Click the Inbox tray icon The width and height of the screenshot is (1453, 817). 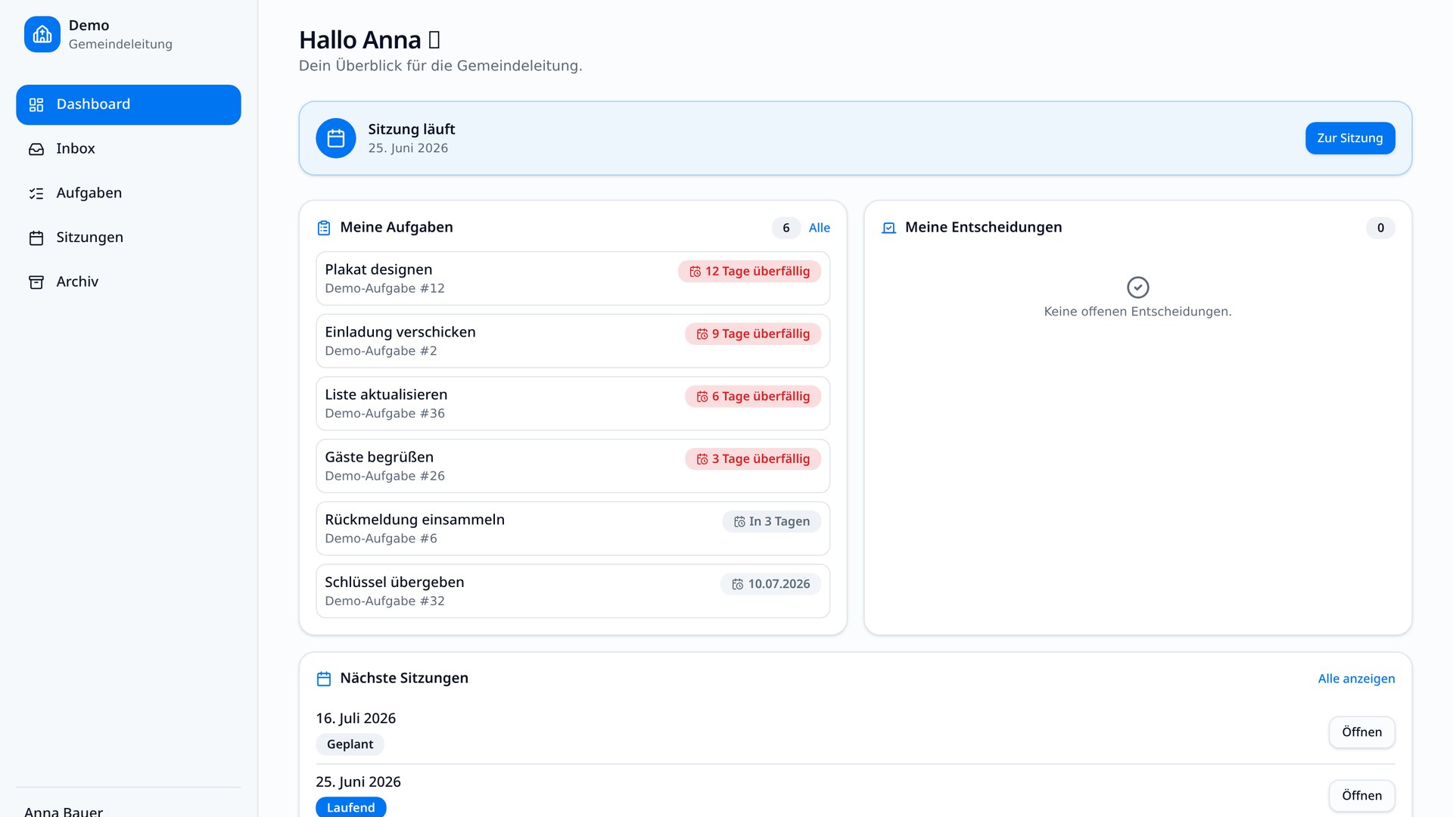point(36,149)
